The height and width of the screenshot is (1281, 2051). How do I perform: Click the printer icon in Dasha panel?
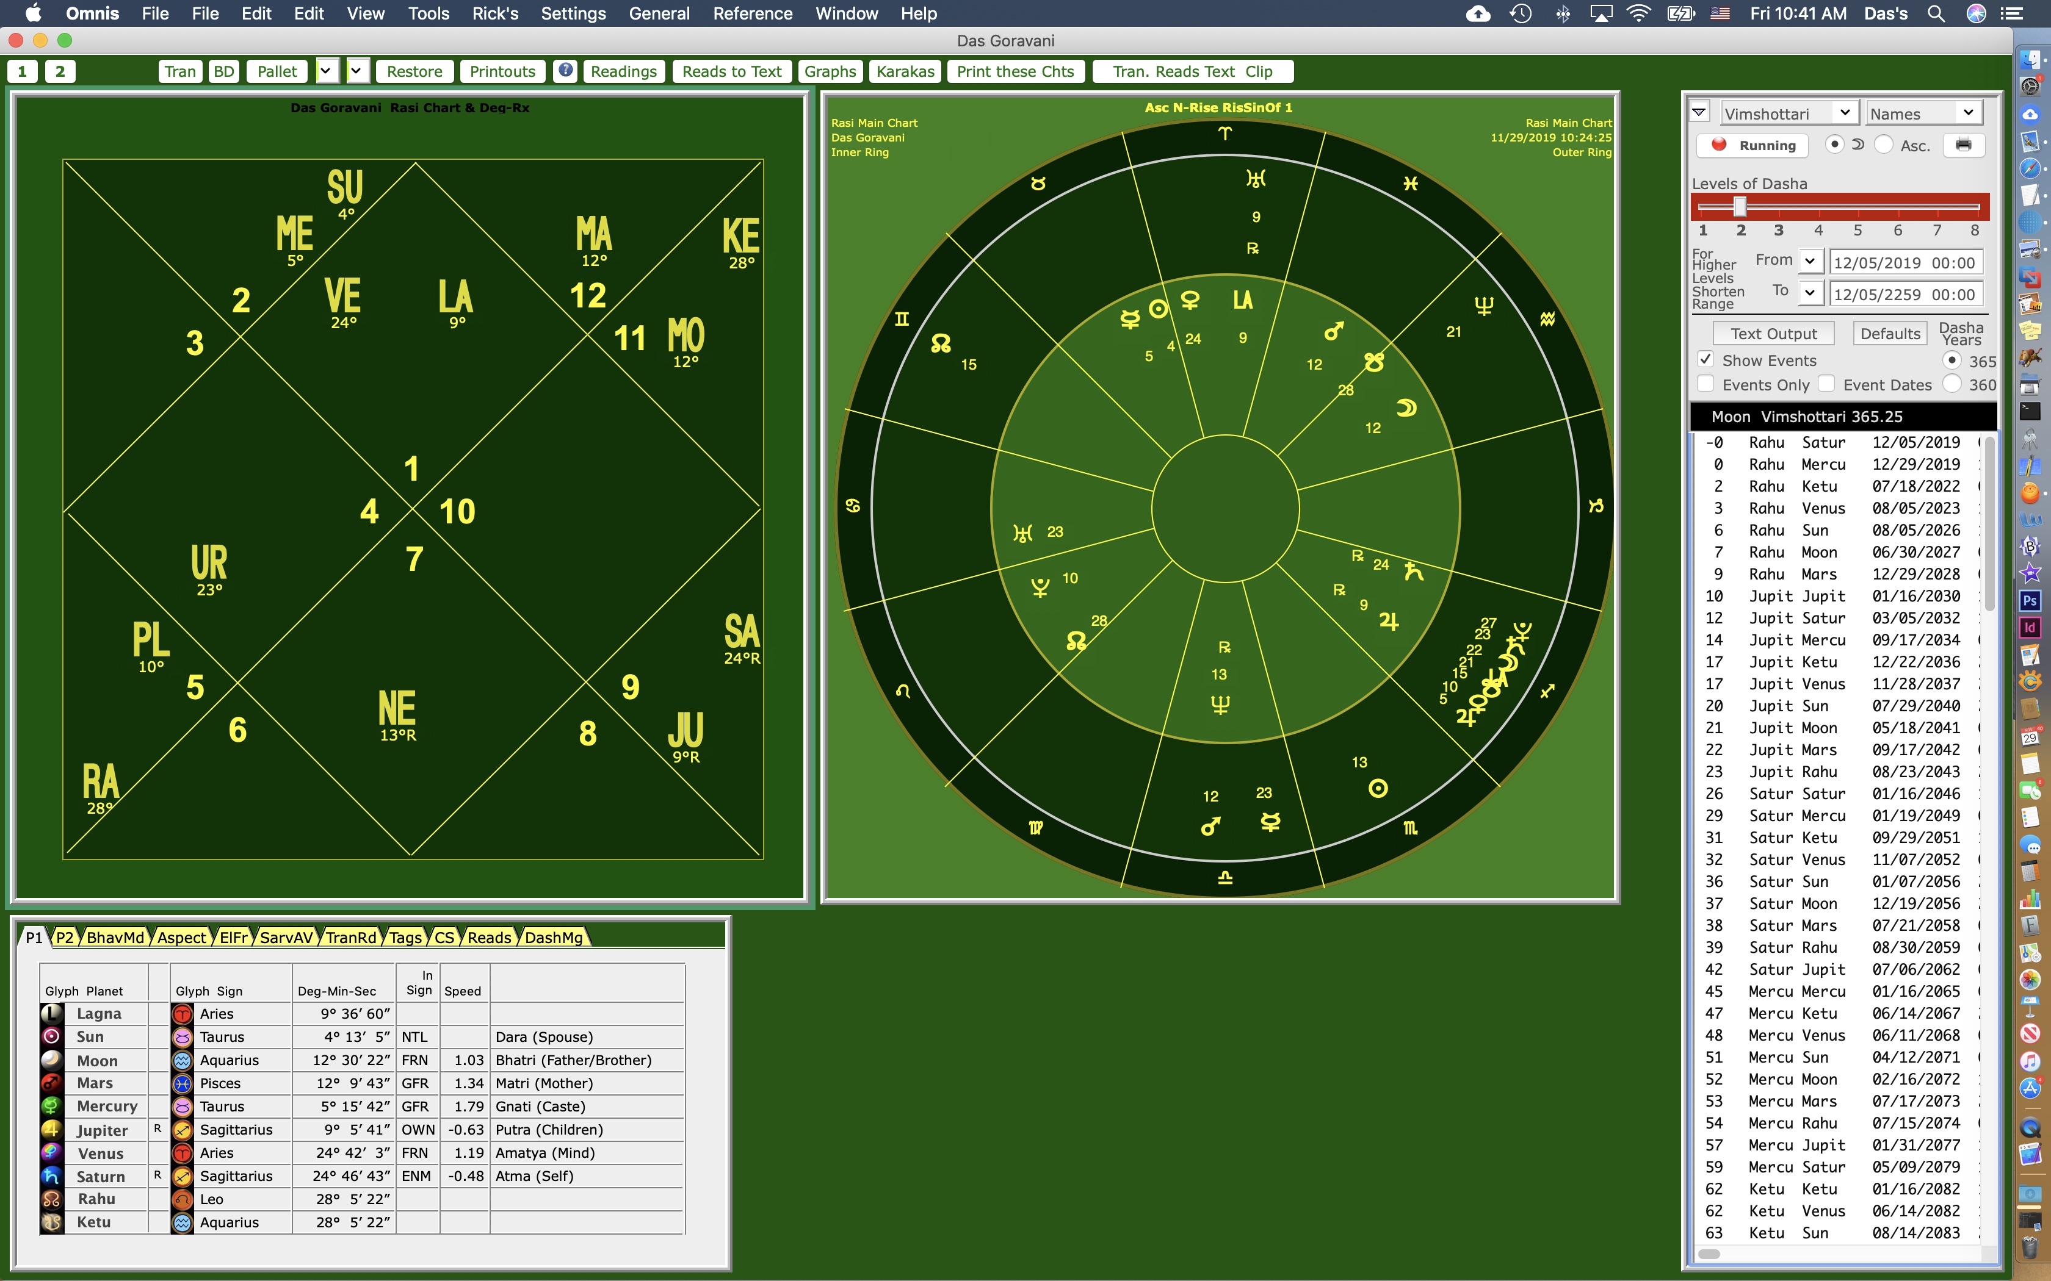point(1963,145)
